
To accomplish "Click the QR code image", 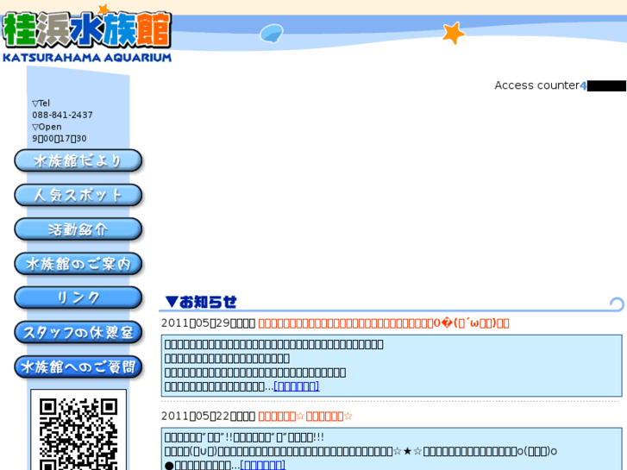I will [78, 430].
